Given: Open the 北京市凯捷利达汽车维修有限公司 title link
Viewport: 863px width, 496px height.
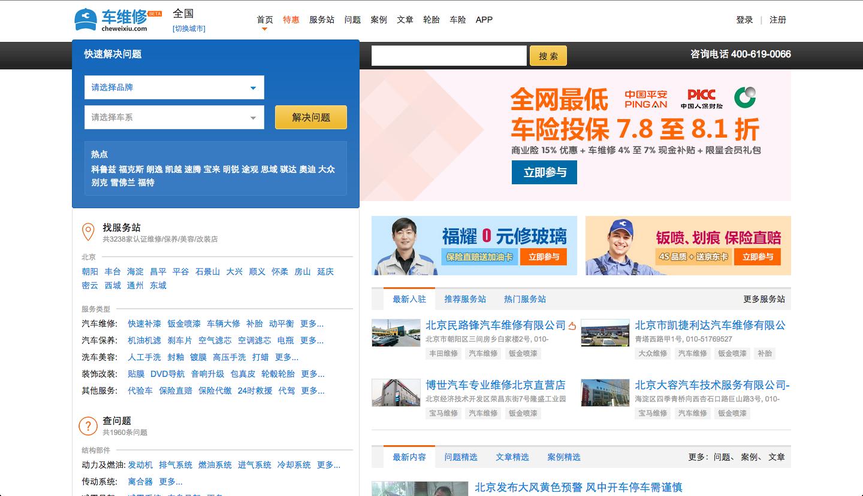Looking at the screenshot, I should [710, 325].
